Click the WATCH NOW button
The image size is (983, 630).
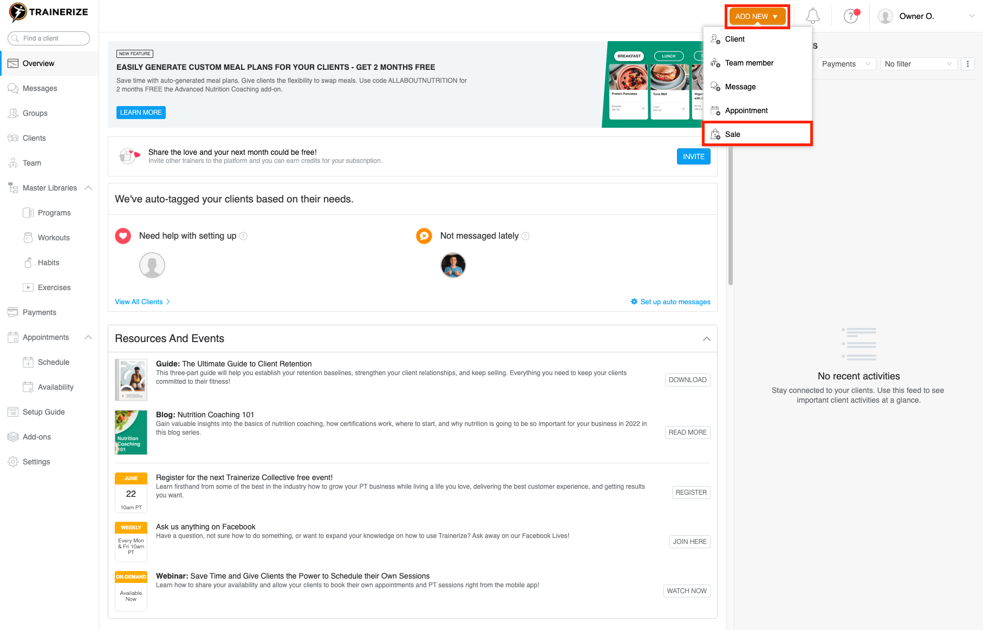pos(687,591)
